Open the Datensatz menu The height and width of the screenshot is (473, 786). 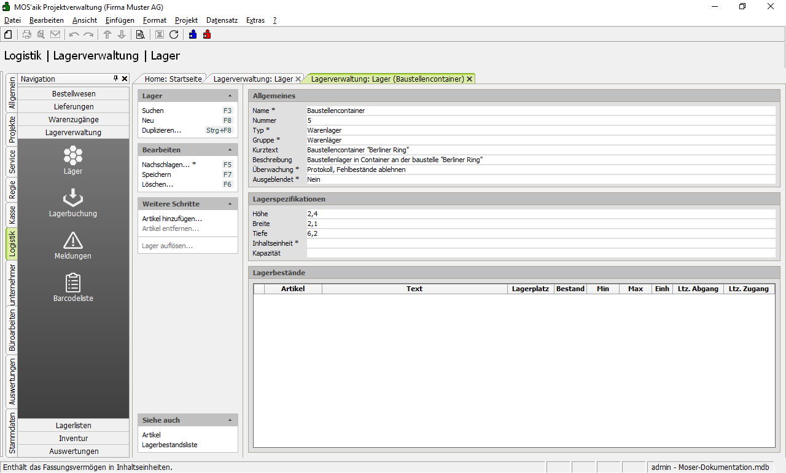[222, 20]
